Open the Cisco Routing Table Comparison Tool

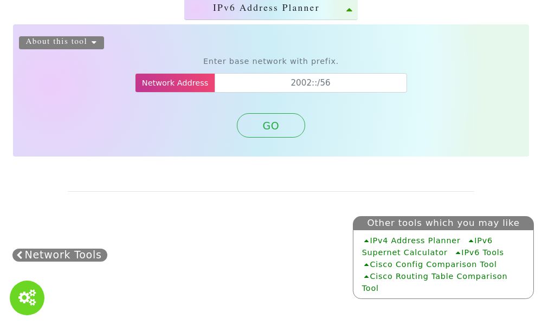coord(435,282)
